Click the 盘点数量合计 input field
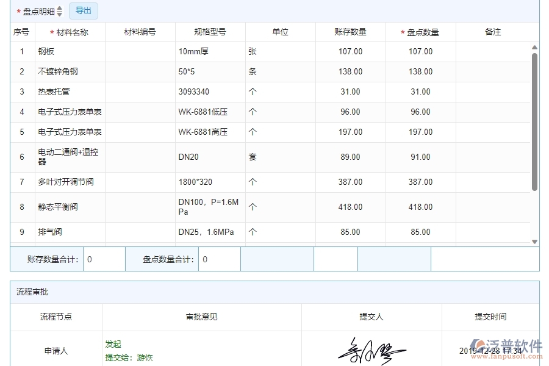The width and height of the screenshot is (549, 366). (220, 259)
